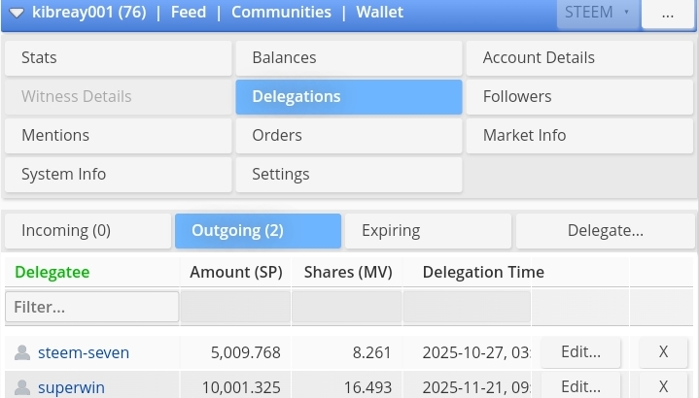Image resolution: width=699 pixels, height=398 pixels.
Task: Click the steem-seven user avatar icon
Action: coord(21,352)
